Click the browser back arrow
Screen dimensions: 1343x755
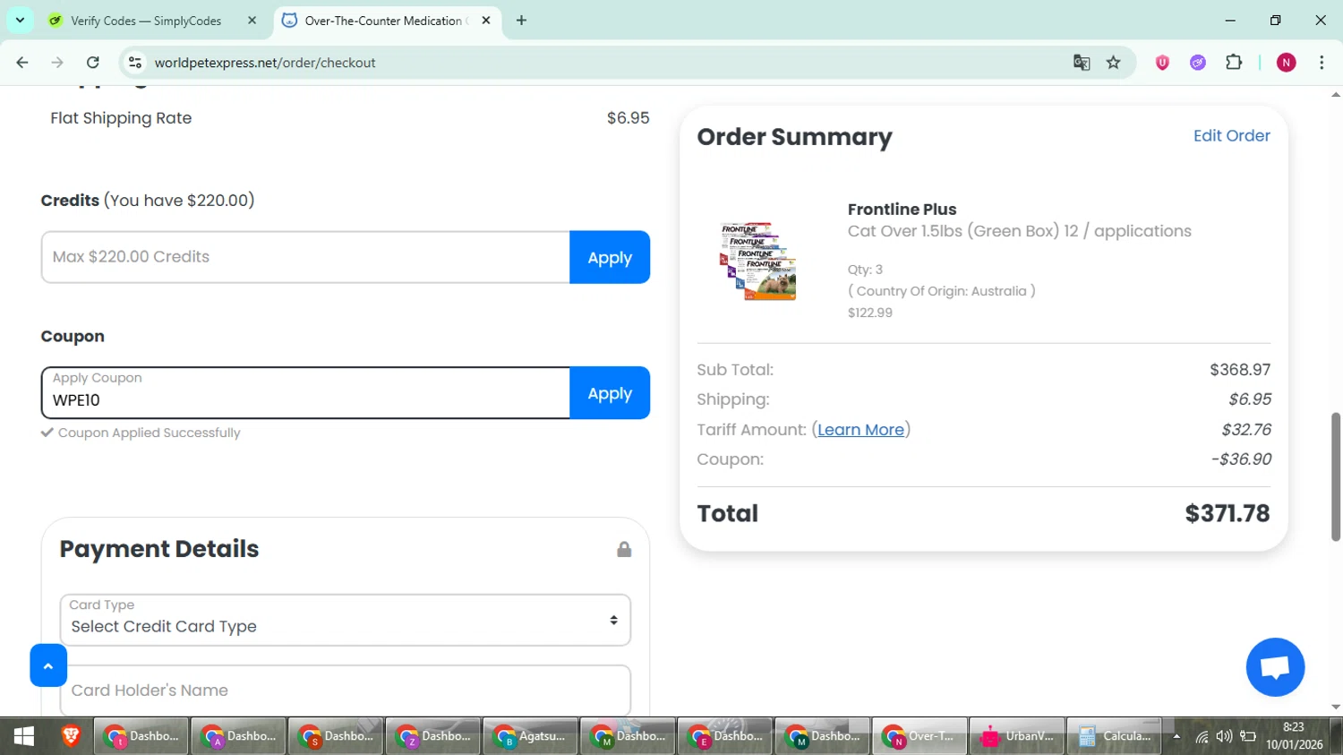[x=22, y=63]
